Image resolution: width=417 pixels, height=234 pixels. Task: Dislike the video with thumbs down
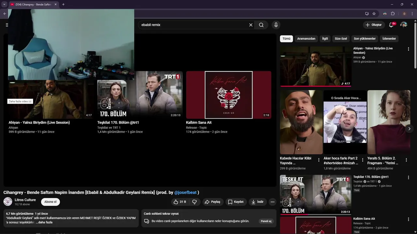(194, 202)
